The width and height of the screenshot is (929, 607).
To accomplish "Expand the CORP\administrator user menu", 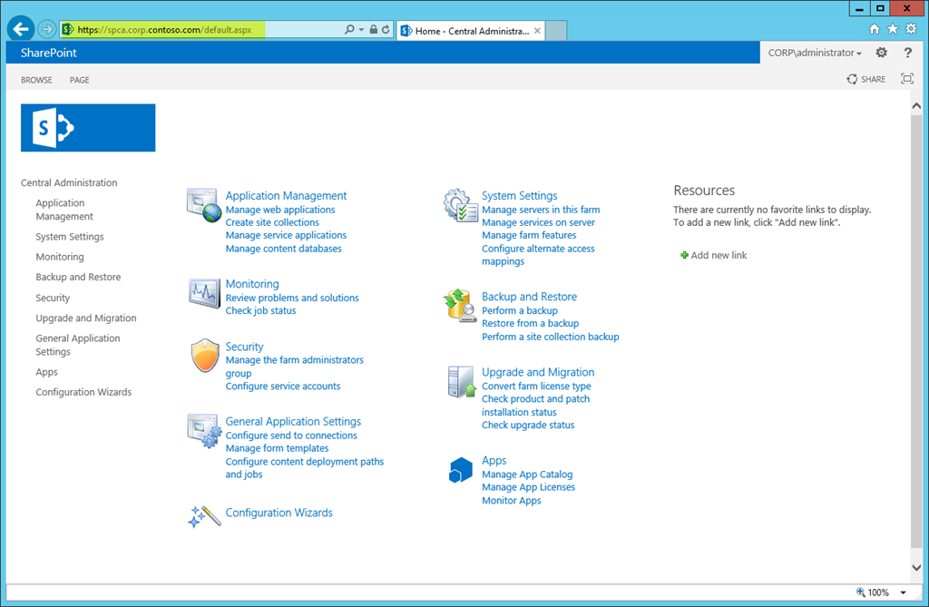I will point(815,54).
